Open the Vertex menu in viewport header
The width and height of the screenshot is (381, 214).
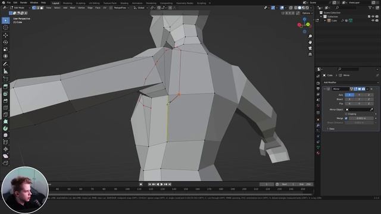pos(81,8)
